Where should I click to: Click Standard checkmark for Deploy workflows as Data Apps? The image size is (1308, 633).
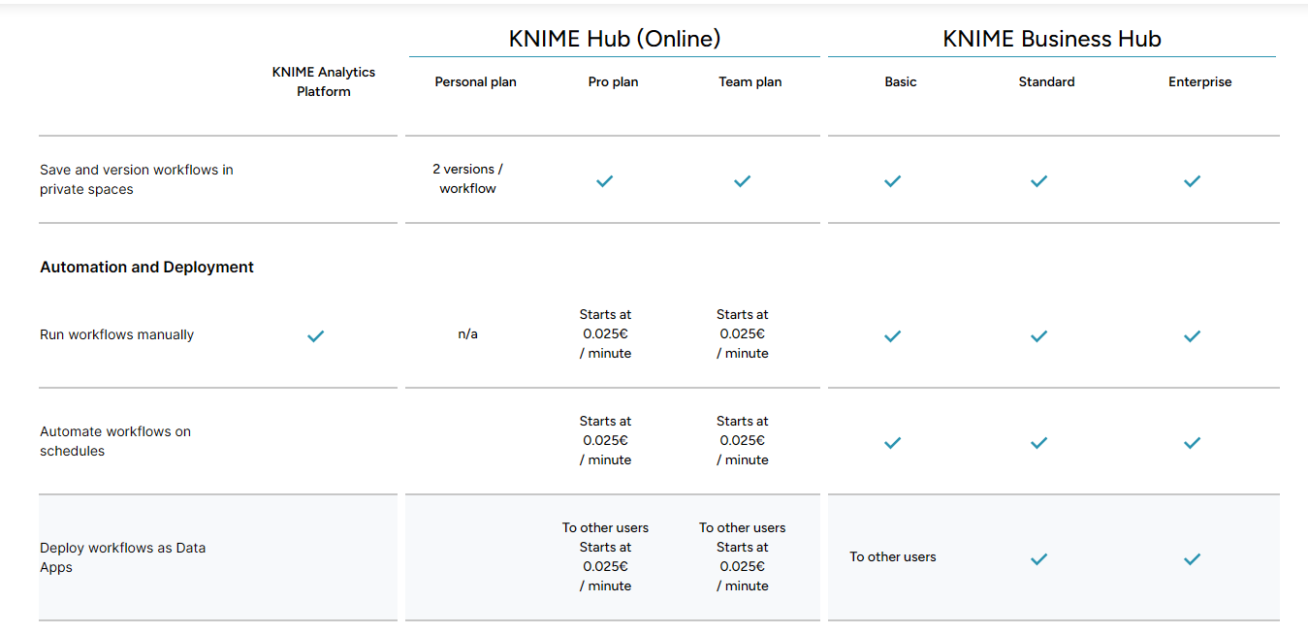[1039, 559]
